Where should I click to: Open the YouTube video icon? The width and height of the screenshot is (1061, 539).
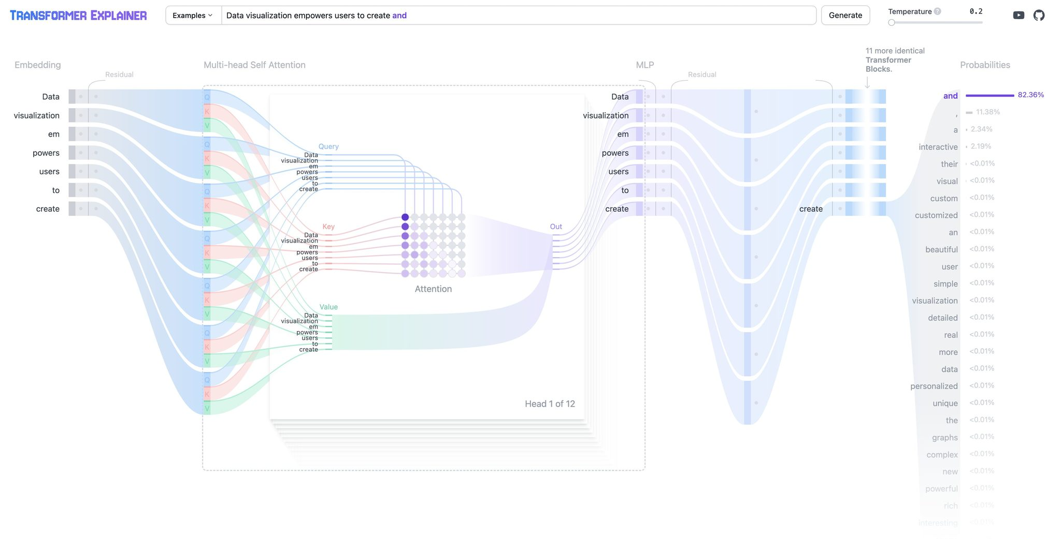pyautogui.click(x=1018, y=16)
